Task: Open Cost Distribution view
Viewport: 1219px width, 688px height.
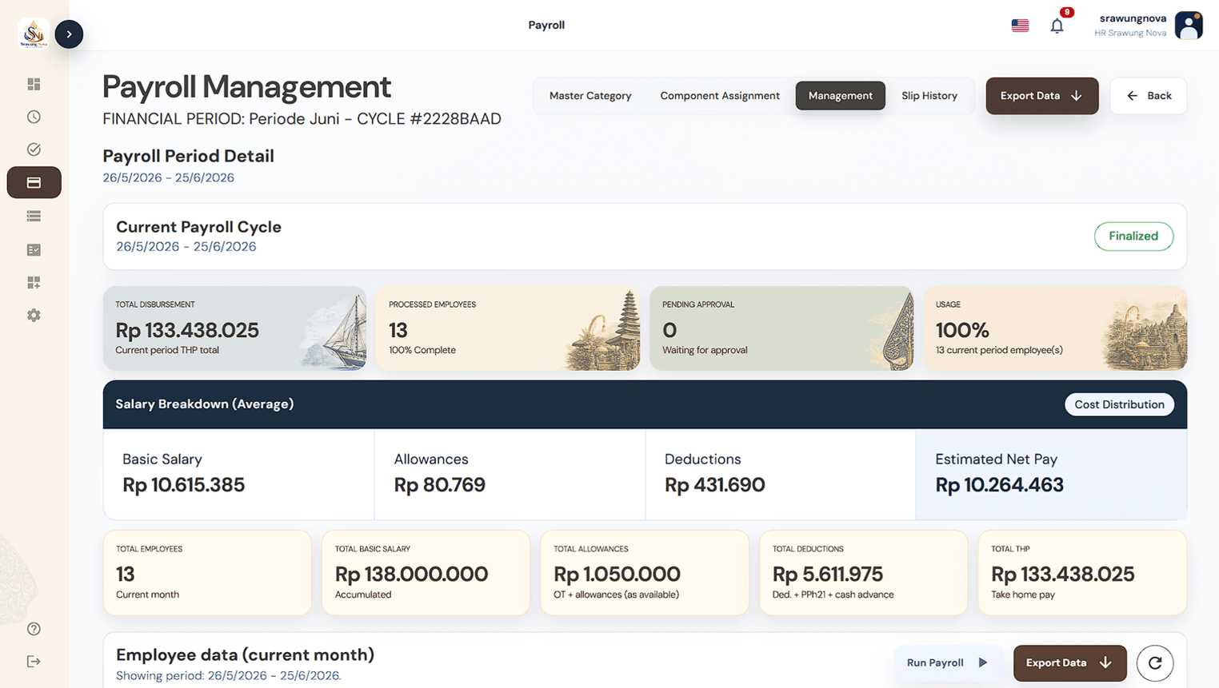Action: pos(1119,404)
